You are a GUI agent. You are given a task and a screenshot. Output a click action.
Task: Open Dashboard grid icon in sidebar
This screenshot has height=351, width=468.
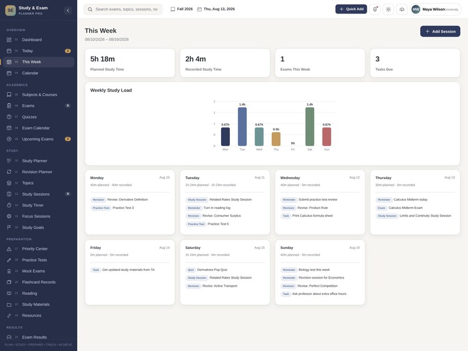tap(9, 40)
